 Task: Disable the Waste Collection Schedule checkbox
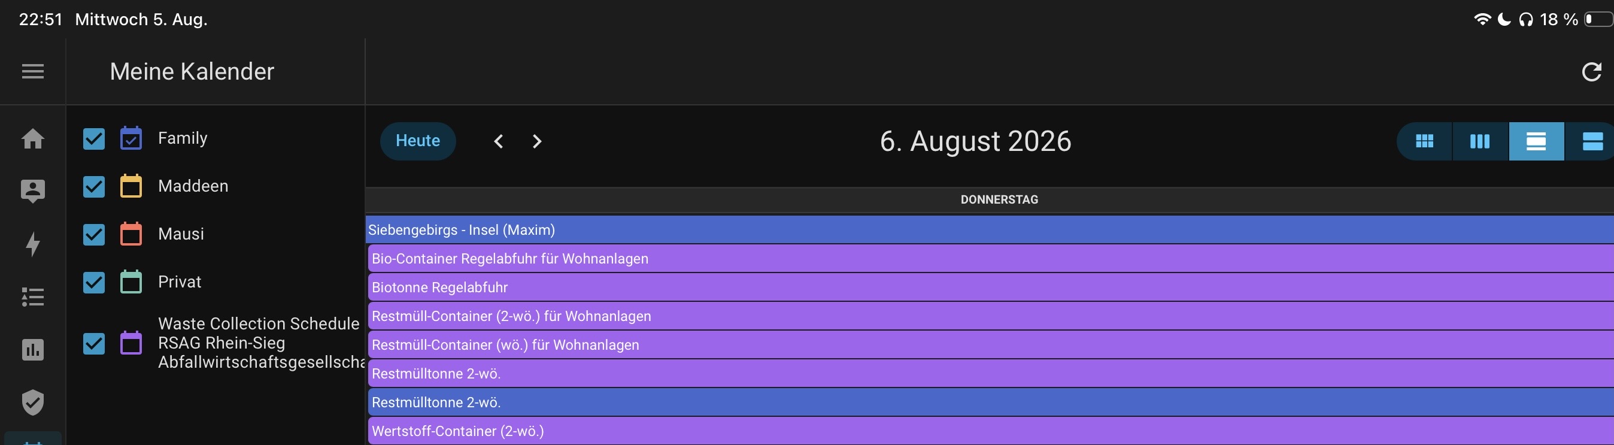(x=94, y=343)
